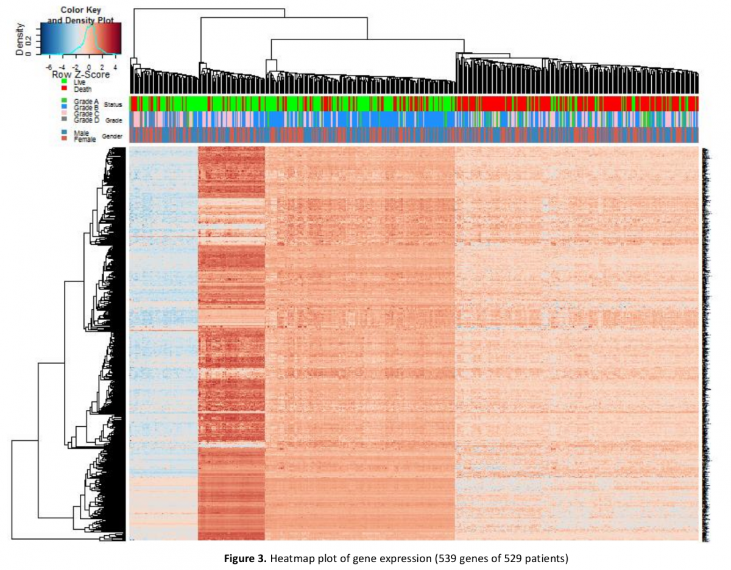Click the "Grade" annotation row label
Image resolution: width=731 pixels, height=570 pixels.
114,121
